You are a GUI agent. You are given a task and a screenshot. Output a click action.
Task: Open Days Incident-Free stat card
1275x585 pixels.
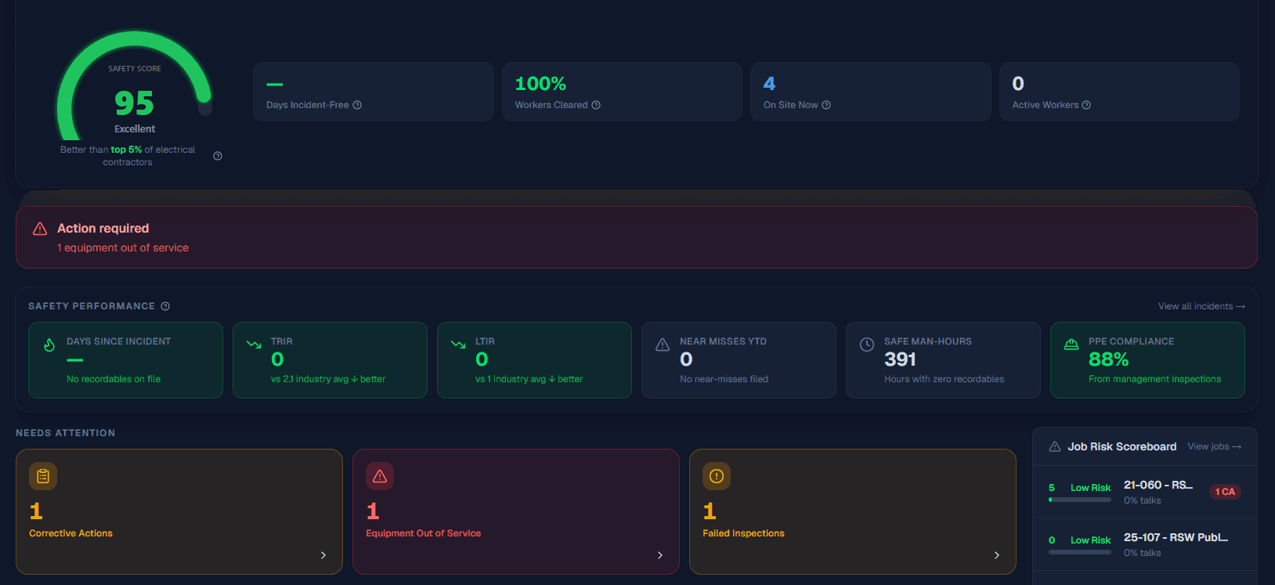click(374, 92)
